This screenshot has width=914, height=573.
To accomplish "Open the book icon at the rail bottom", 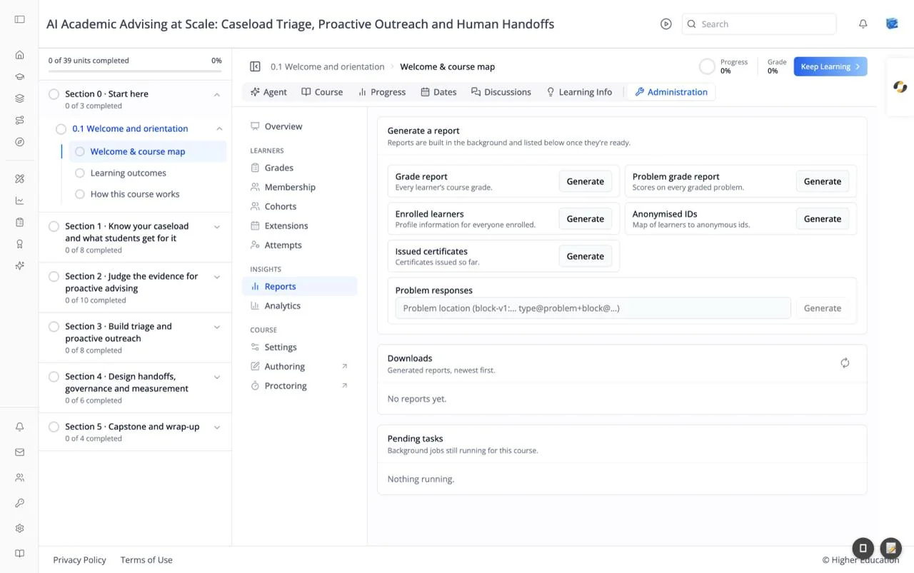I will (19, 554).
